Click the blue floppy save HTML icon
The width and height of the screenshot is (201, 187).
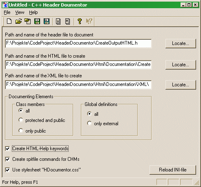click(x=47, y=21)
